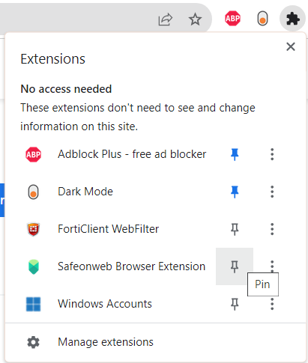Screen dimensions: 308x363
Task: Unpin Adblock Plus from the toolbar
Action: 235,154
